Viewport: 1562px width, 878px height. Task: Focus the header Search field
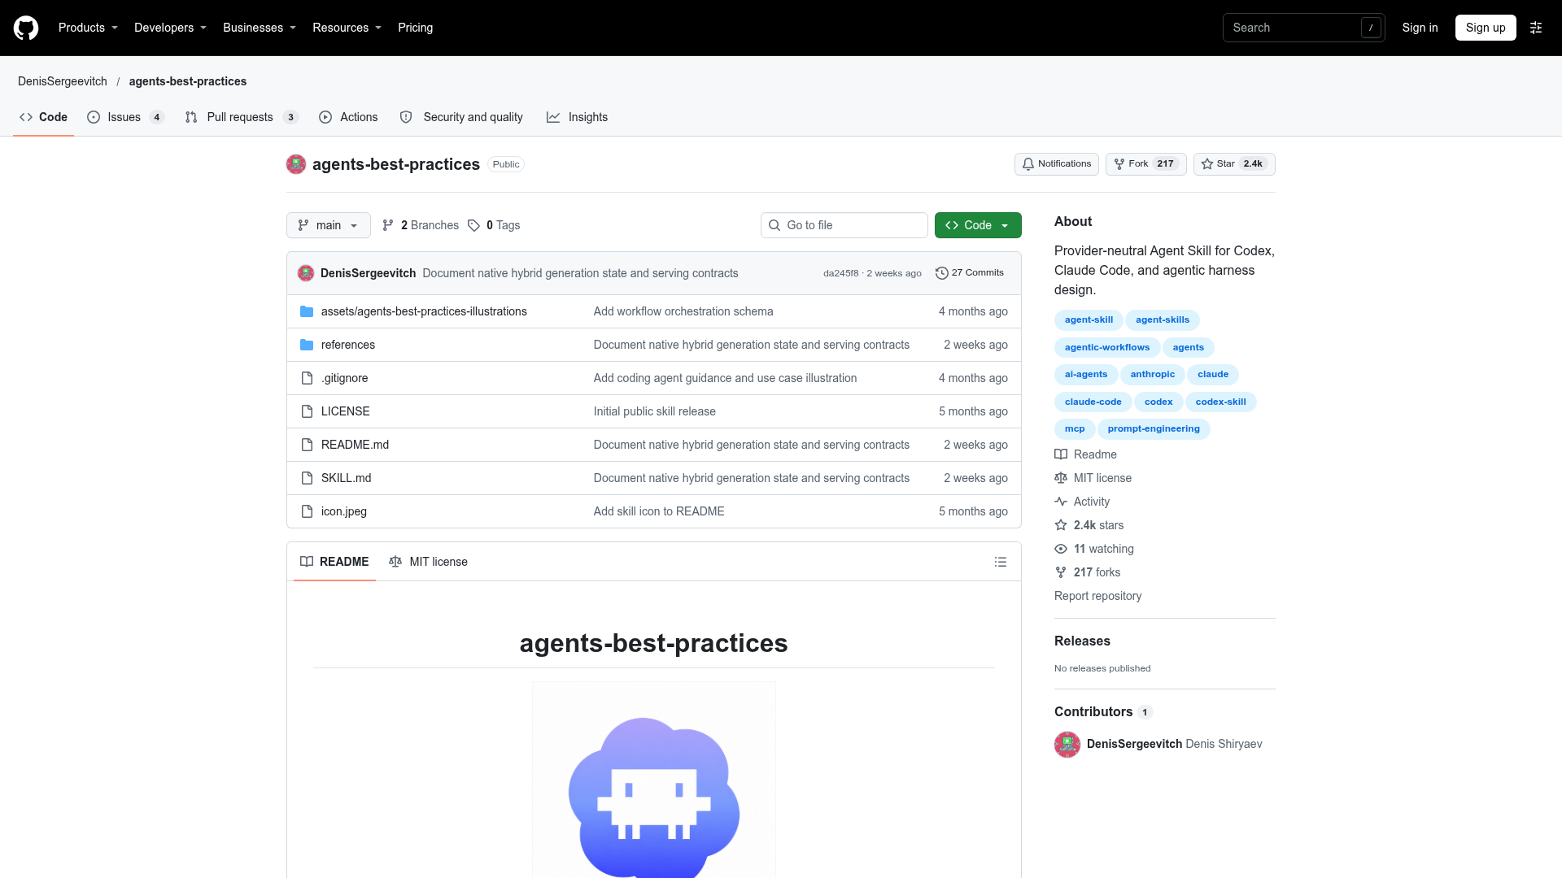1304,28
